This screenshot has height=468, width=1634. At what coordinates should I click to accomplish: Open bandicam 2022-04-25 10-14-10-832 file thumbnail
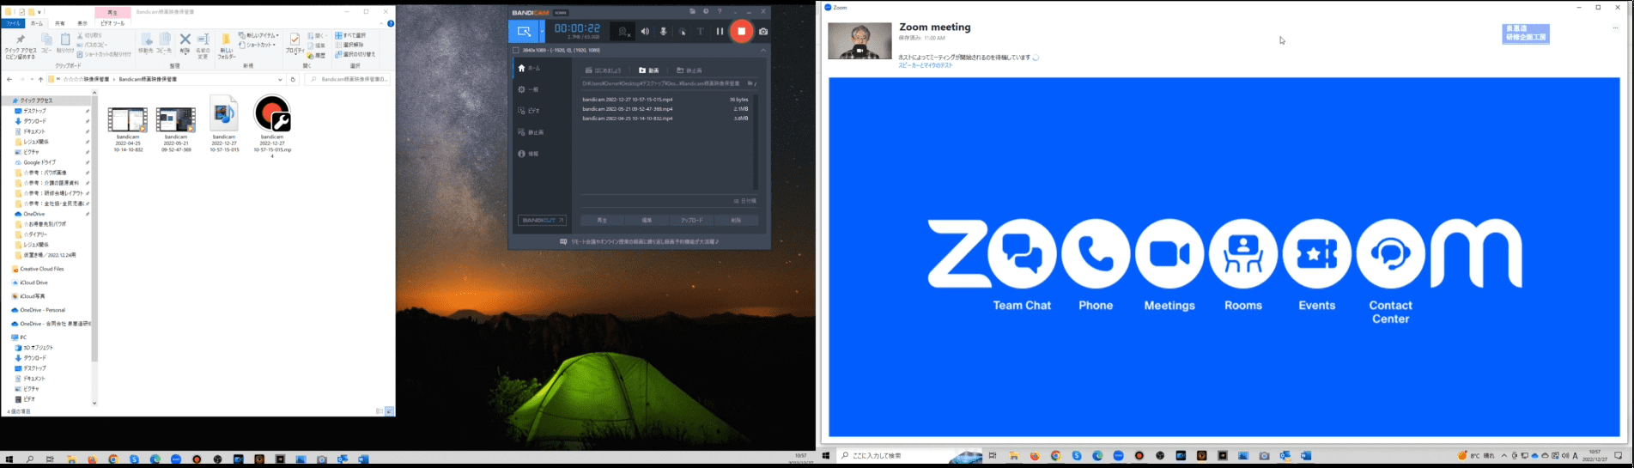[127, 119]
